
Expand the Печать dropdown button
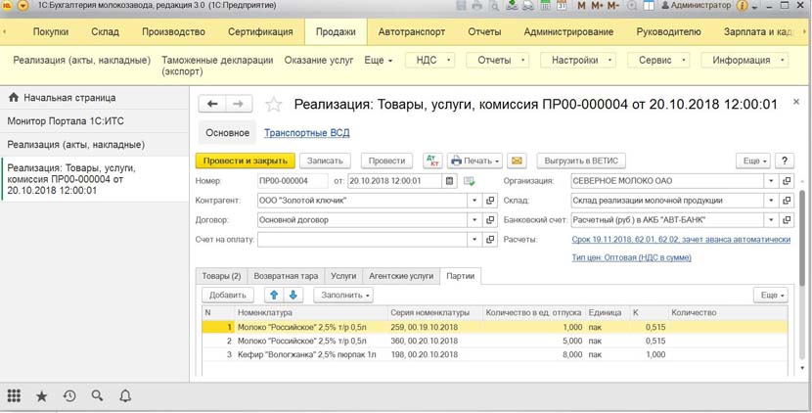coord(476,161)
